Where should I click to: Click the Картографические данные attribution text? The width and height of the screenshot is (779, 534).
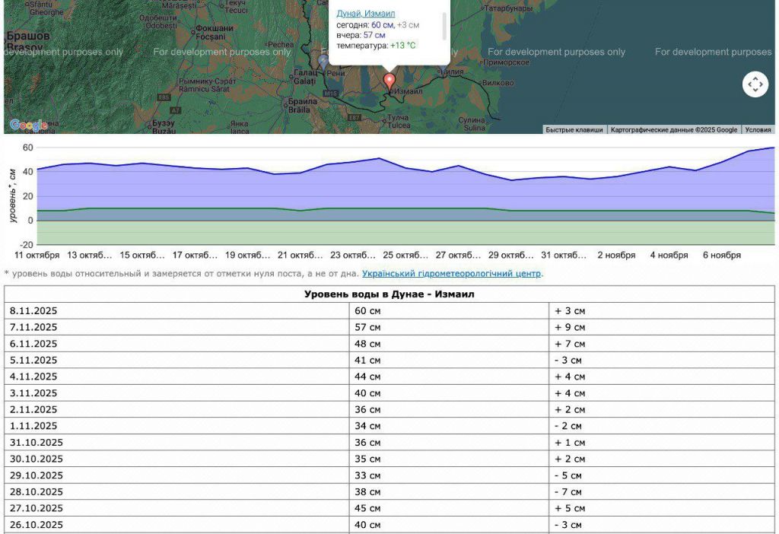point(673,130)
